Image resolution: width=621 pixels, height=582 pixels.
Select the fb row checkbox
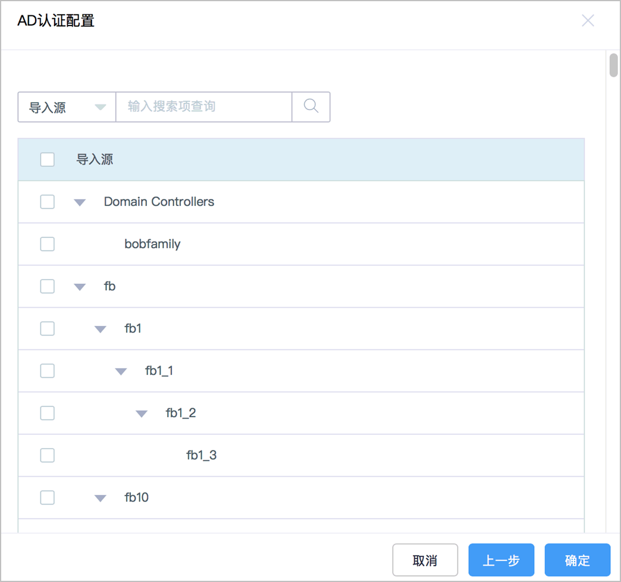click(48, 286)
